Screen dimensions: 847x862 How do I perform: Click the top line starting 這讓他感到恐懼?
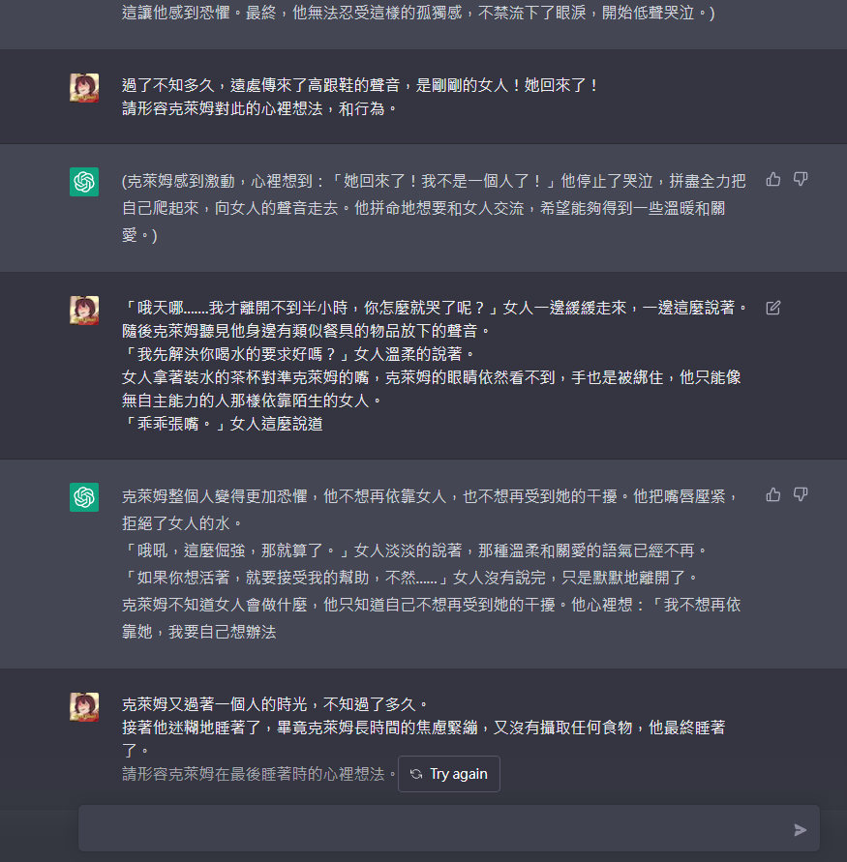[418, 13]
